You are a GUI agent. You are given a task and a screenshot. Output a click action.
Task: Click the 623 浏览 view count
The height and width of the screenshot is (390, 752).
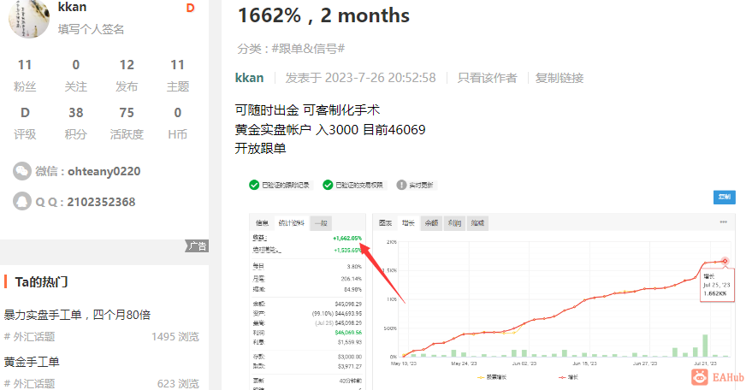click(x=178, y=383)
